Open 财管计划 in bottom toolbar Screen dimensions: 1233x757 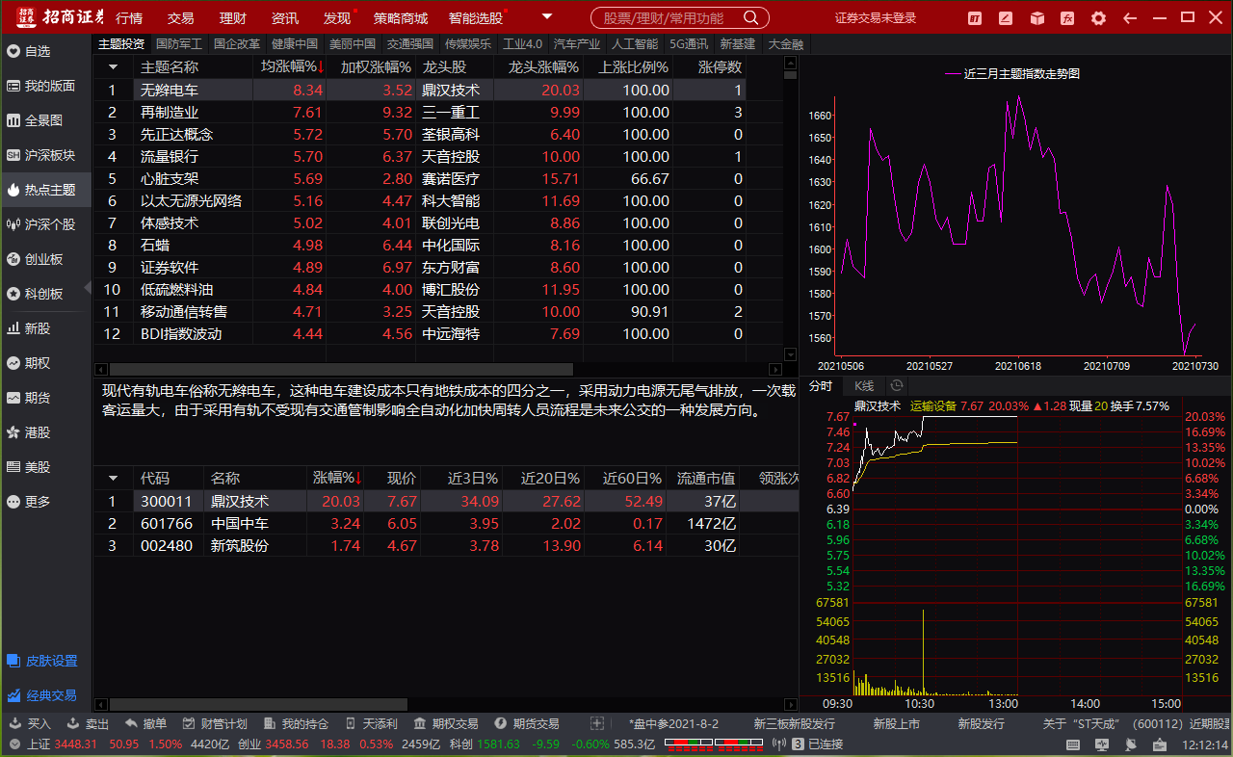click(214, 723)
